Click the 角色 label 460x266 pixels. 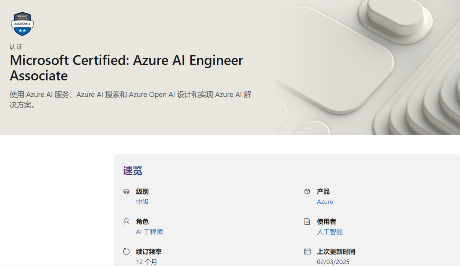coord(142,221)
